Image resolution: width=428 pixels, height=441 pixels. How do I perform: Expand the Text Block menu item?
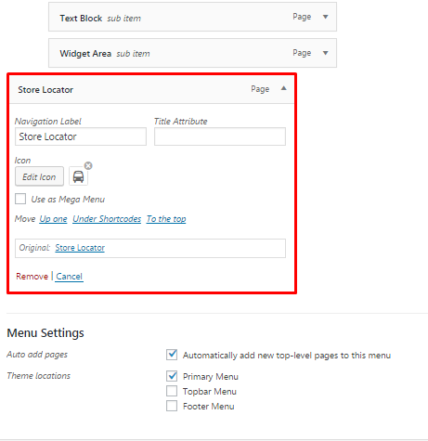coord(325,17)
